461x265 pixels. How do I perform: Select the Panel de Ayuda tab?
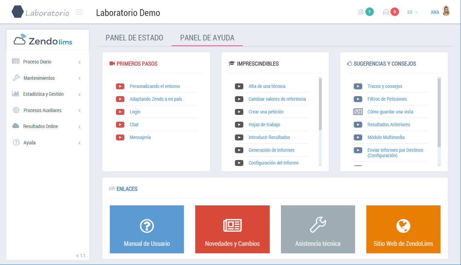207,38
